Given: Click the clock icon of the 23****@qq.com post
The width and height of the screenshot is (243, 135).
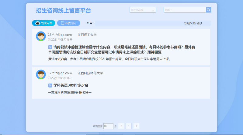Looking at the screenshot, I should pyautogui.click(x=49, y=40).
